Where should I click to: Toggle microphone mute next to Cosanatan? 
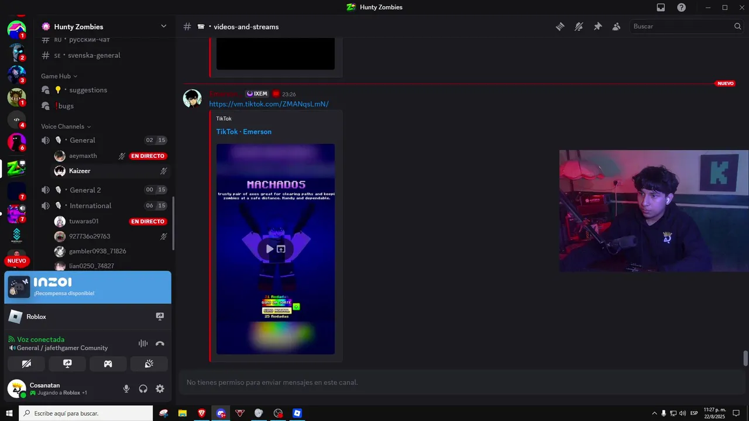coord(126,389)
